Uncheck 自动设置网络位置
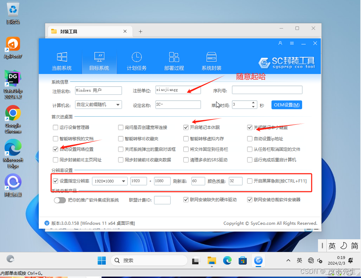 coord(55,149)
